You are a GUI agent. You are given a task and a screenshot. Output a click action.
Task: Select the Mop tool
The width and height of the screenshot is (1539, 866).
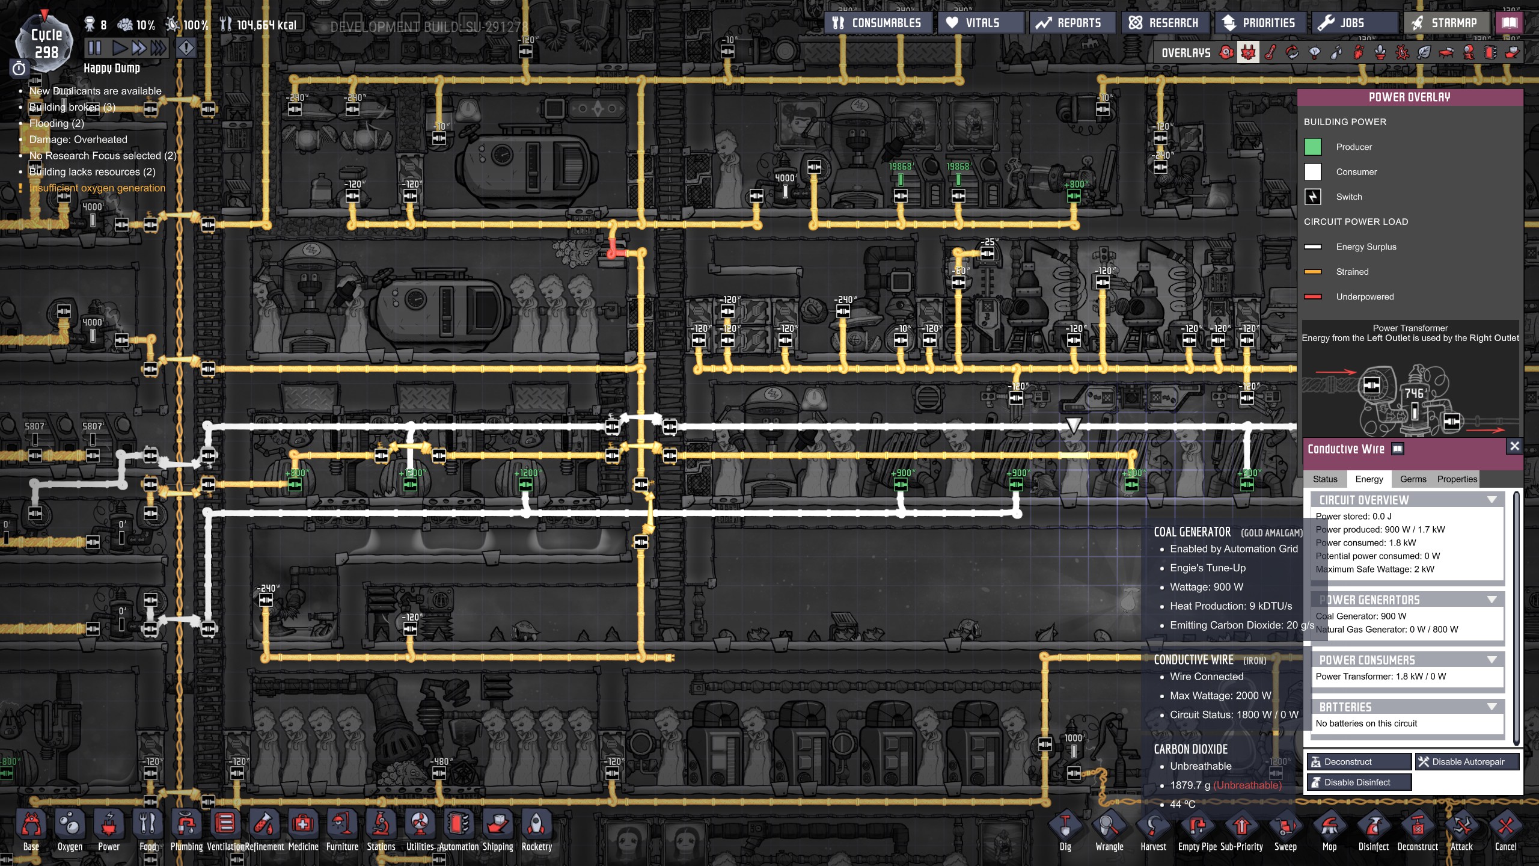point(1330,831)
